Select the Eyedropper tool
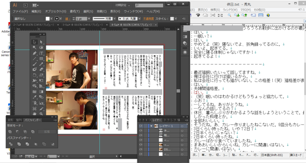The height and width of the screenshot is (163, 306). pos(34,97)
